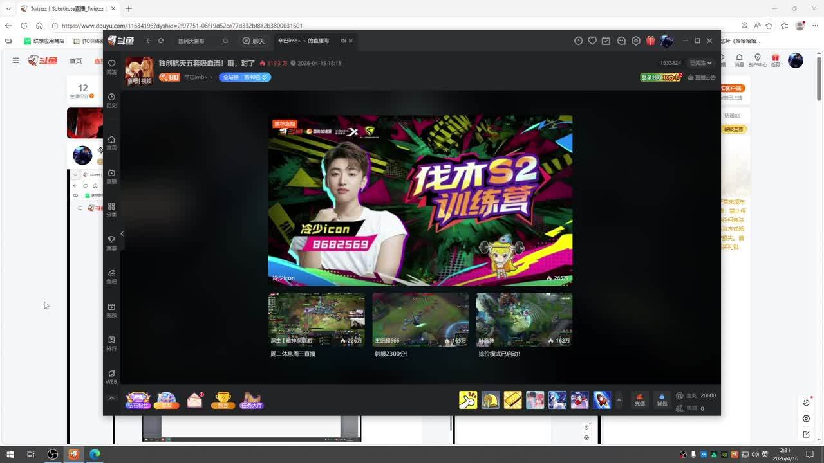Image resolution: width=824 pixels, height=463 pixels.
Task: Click the browser page vertical scrollbar
Action: (819, 80)
